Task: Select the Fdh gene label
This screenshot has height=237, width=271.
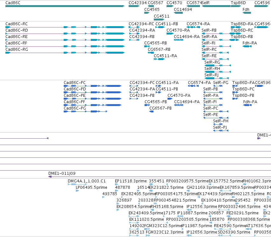Action: 246,9
